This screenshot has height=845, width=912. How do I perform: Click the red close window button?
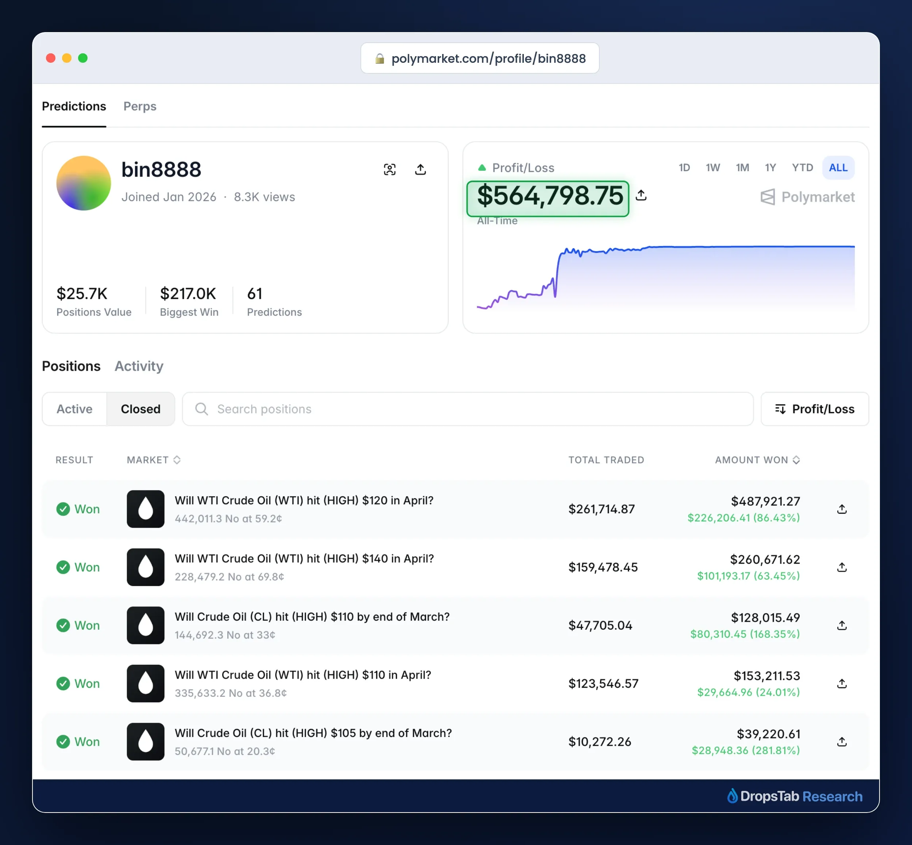[x=51, y=58]
